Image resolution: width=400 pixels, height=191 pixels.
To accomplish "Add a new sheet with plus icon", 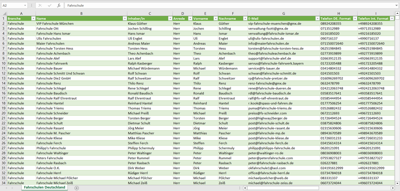I will click(x=77, y=188).
